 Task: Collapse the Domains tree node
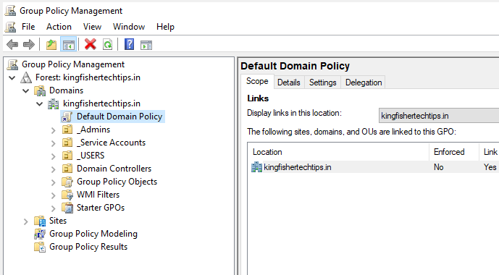click(x=26, y=91)
